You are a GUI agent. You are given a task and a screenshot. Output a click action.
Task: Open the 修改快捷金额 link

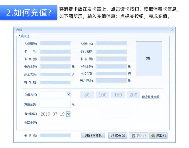[x=150, y=97]
